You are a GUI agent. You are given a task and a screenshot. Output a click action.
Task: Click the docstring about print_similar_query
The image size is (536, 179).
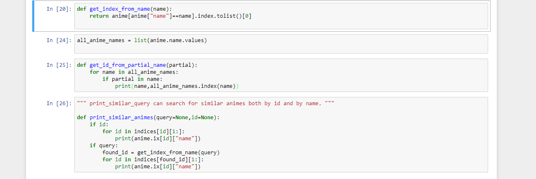[x=206, y=103]
